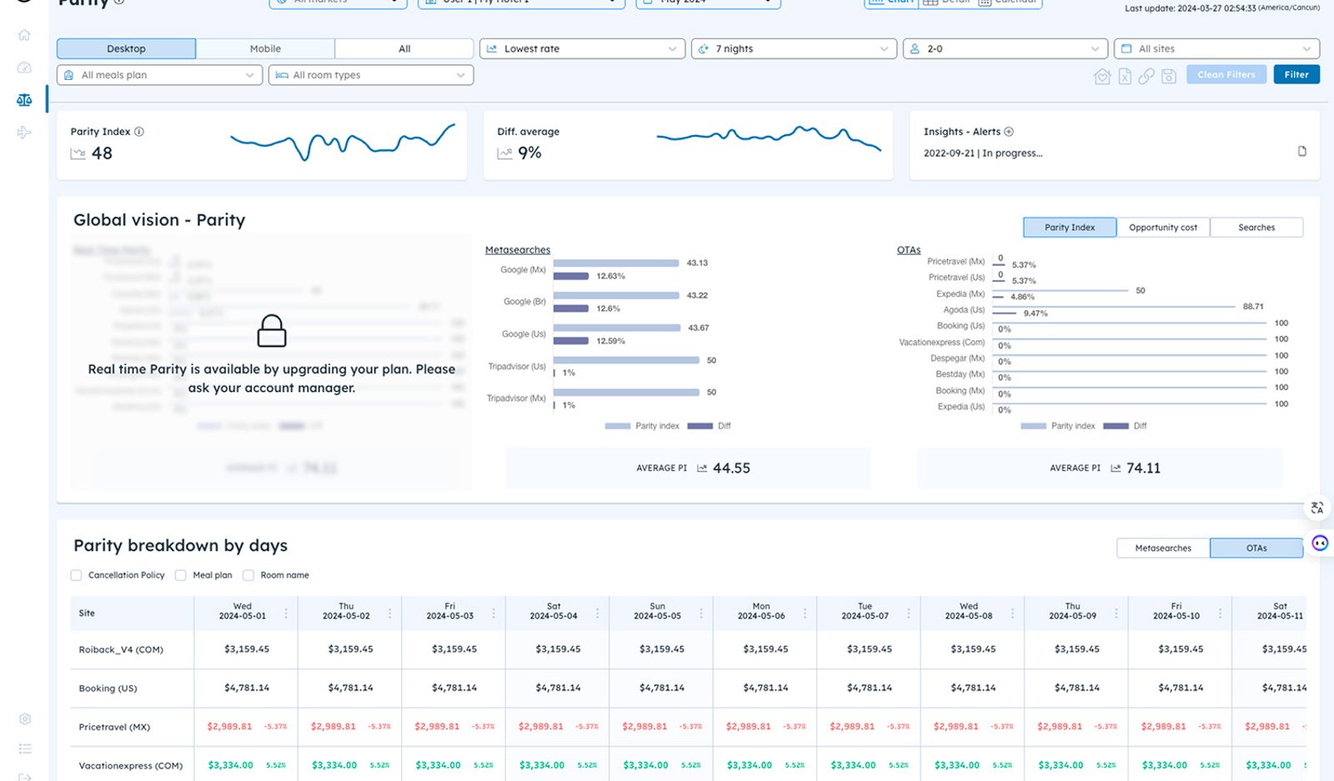Click the '2022-09-21 | In progress...' alert
1334x781 pixels.
[983, 153]
